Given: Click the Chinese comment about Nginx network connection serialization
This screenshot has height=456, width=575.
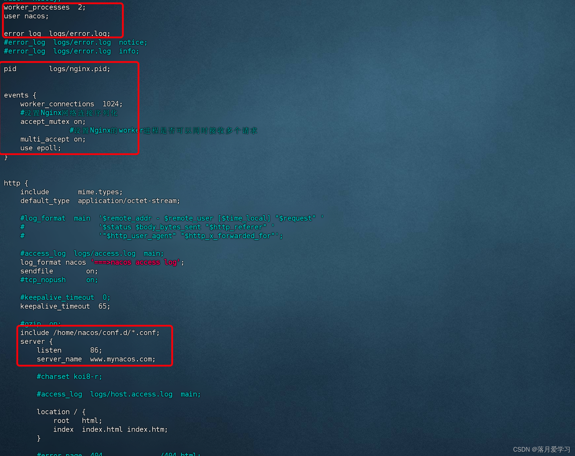Looking at the screenshot, I should pyautogui.click(x=69, y=113).
